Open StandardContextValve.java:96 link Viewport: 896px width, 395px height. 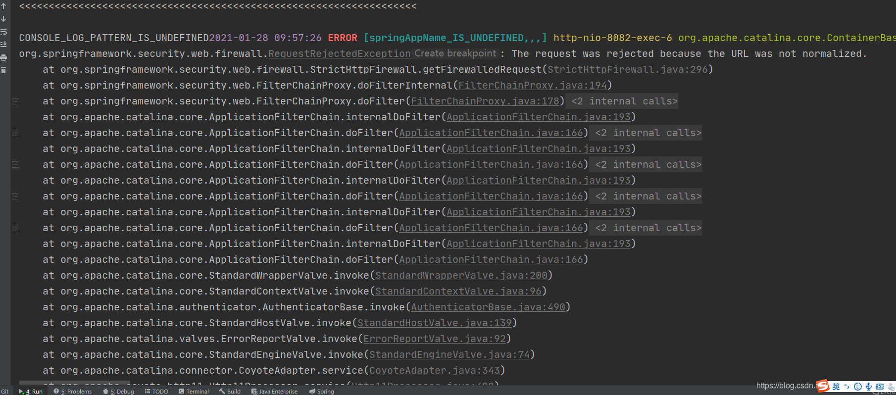pyautogui.click(x=458, y=291)
